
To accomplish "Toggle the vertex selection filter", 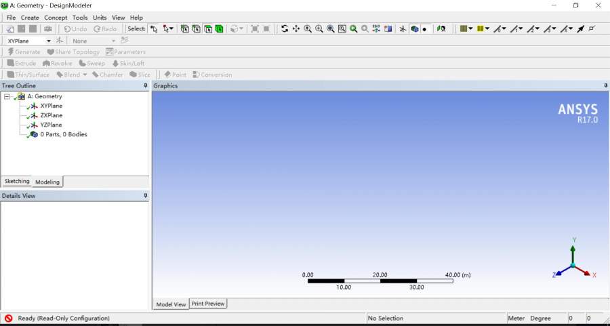I will pyautogui.click(x=185, y=28).
